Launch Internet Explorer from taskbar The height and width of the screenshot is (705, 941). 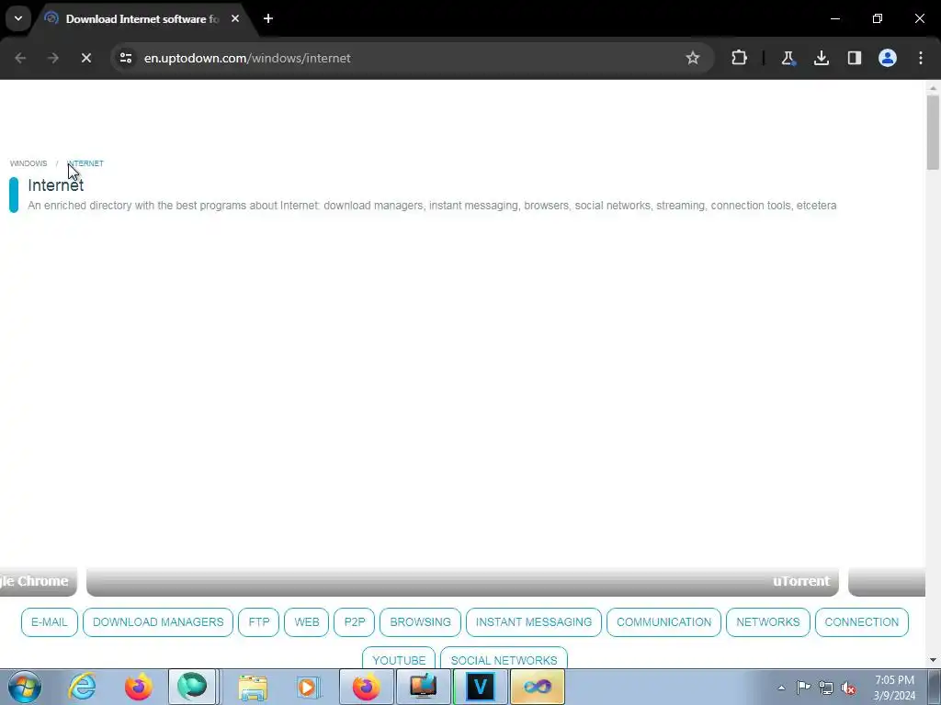(82, 687)
